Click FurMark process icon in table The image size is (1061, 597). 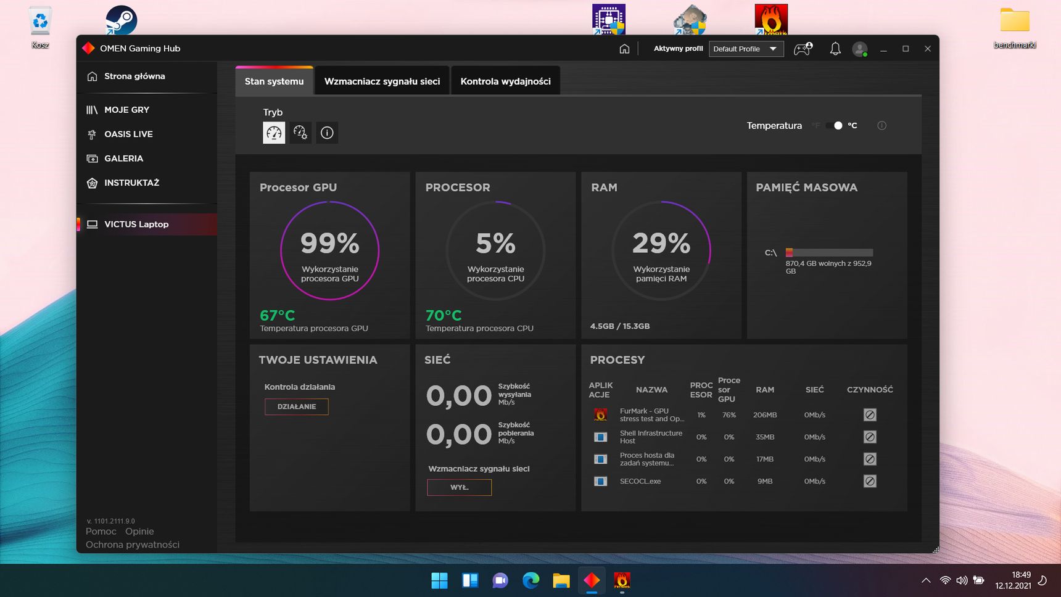point(600,415)
